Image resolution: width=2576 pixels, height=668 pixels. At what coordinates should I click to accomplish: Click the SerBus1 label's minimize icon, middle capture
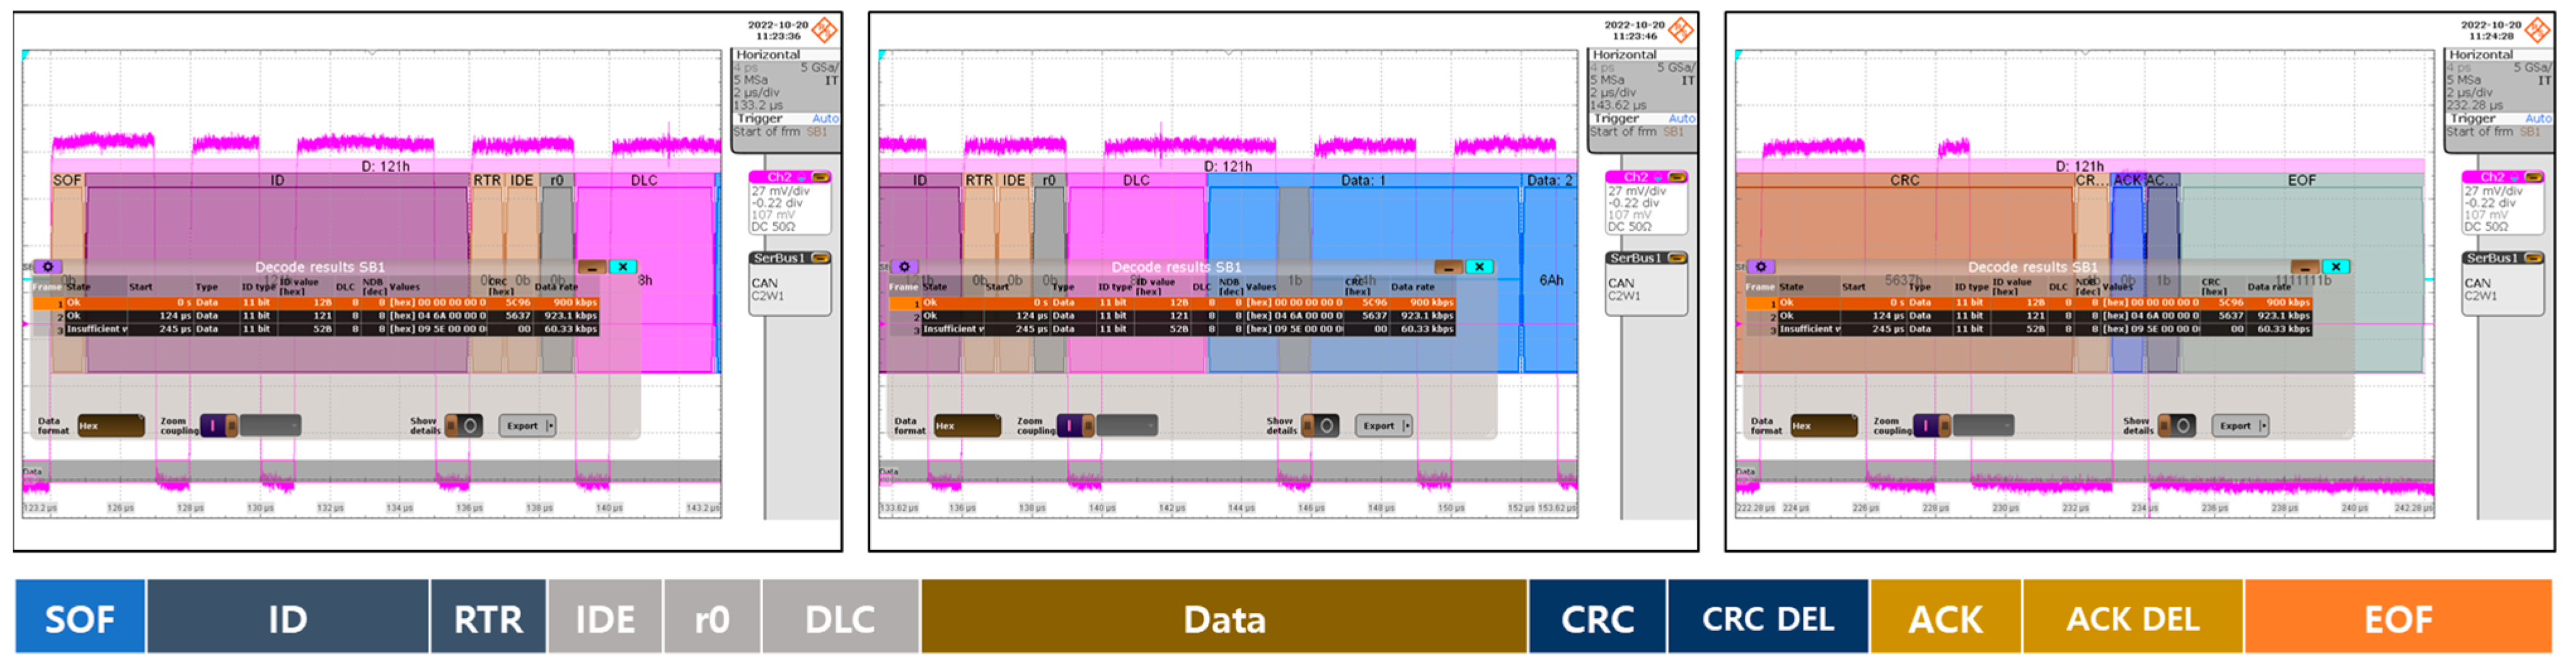[1677, 258]
